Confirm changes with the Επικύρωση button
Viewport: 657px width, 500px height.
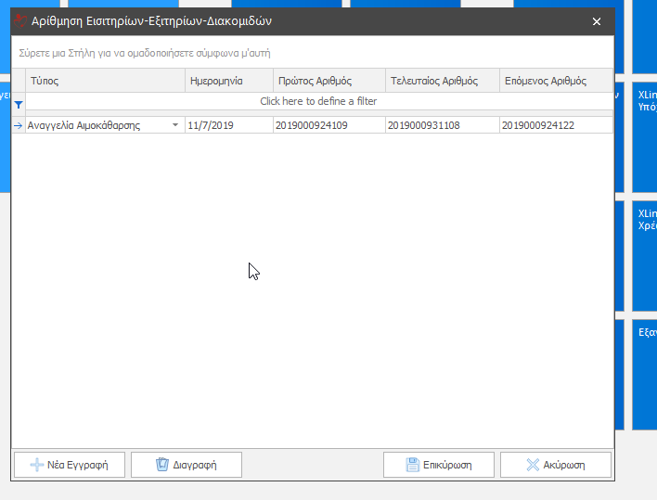439,465
